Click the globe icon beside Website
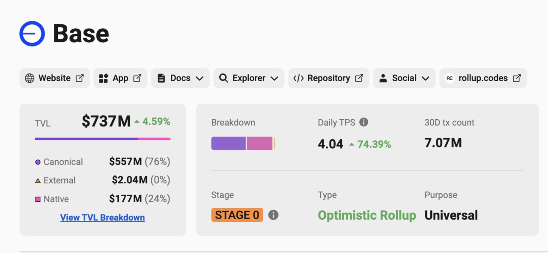The image size is (548, 253). [30, 78]
